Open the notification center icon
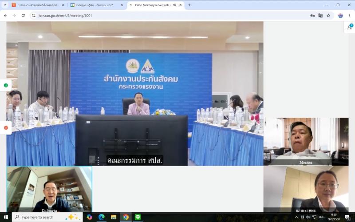This screenshot has width=355, height=222. tap(347, 217)
